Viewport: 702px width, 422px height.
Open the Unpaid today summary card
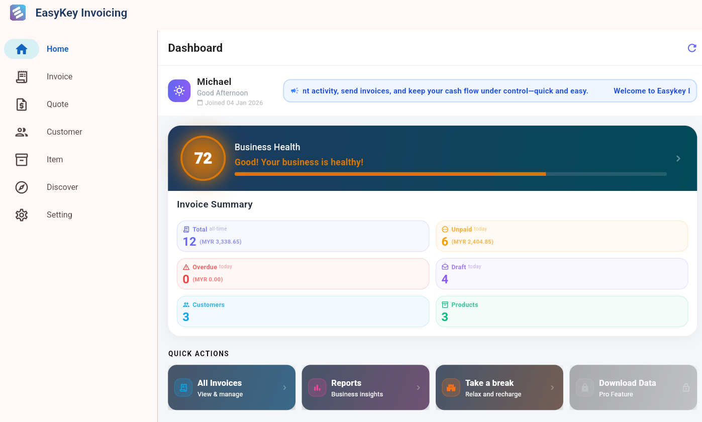[562, 236]
